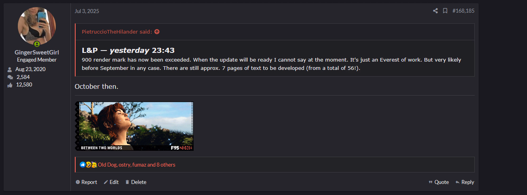This screenshot has width=527, height=195.
Task: Open post permalink #168,185
Action: (x=463, y=11)
